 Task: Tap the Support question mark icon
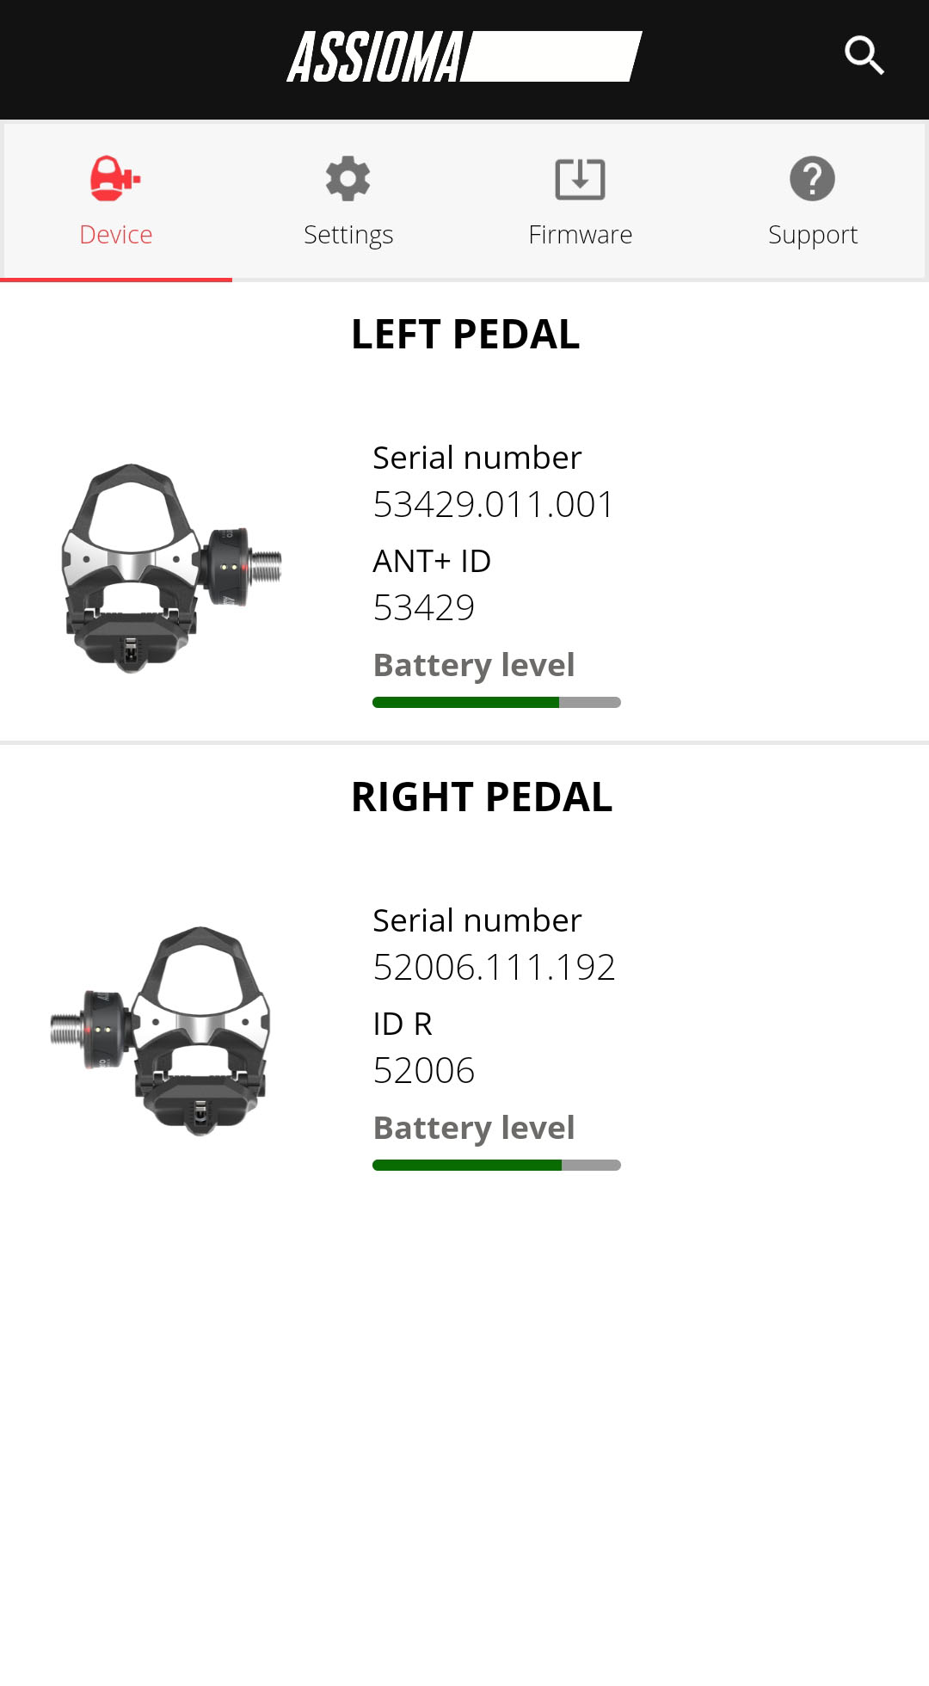[x=812, y=179]
